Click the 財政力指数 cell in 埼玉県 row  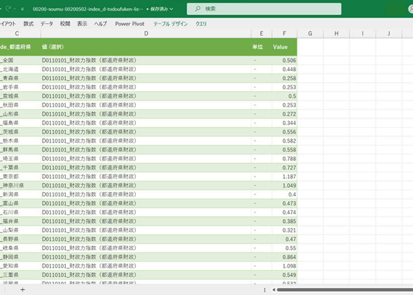(146, 159)
